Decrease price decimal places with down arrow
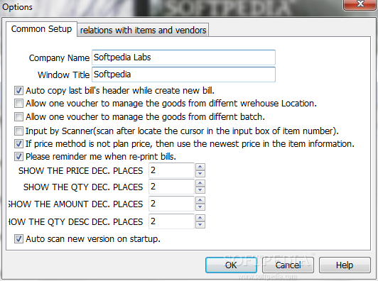The width and height of the screenshot is (378, 281). pos(200,174)
